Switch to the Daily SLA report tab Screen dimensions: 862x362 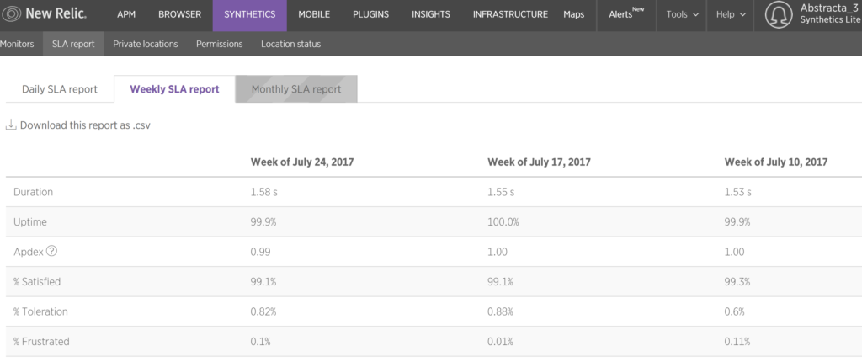coord(60,89)
